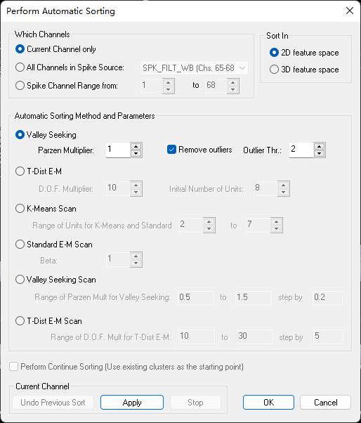Choose the 3D feature space option
Image resolution: width=361 pixels, height=423 pixels.
click(x=274, y=70)
